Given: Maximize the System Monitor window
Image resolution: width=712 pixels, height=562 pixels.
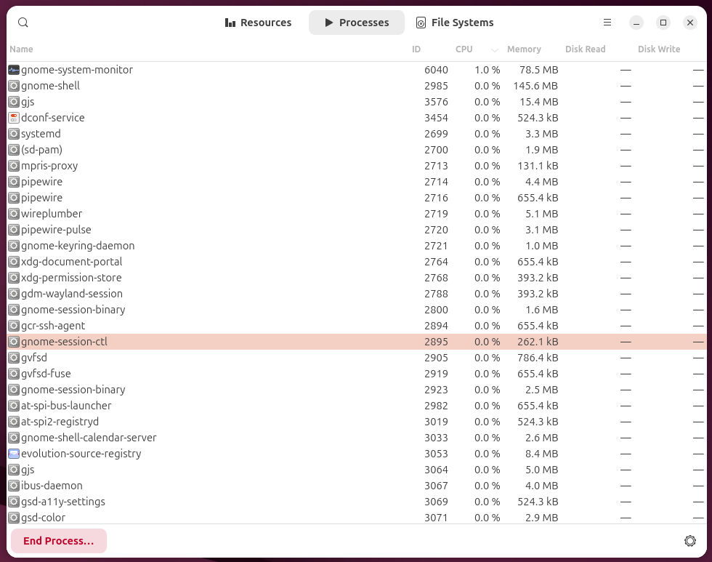Looking at the screenshot, I should click(663, 23).
